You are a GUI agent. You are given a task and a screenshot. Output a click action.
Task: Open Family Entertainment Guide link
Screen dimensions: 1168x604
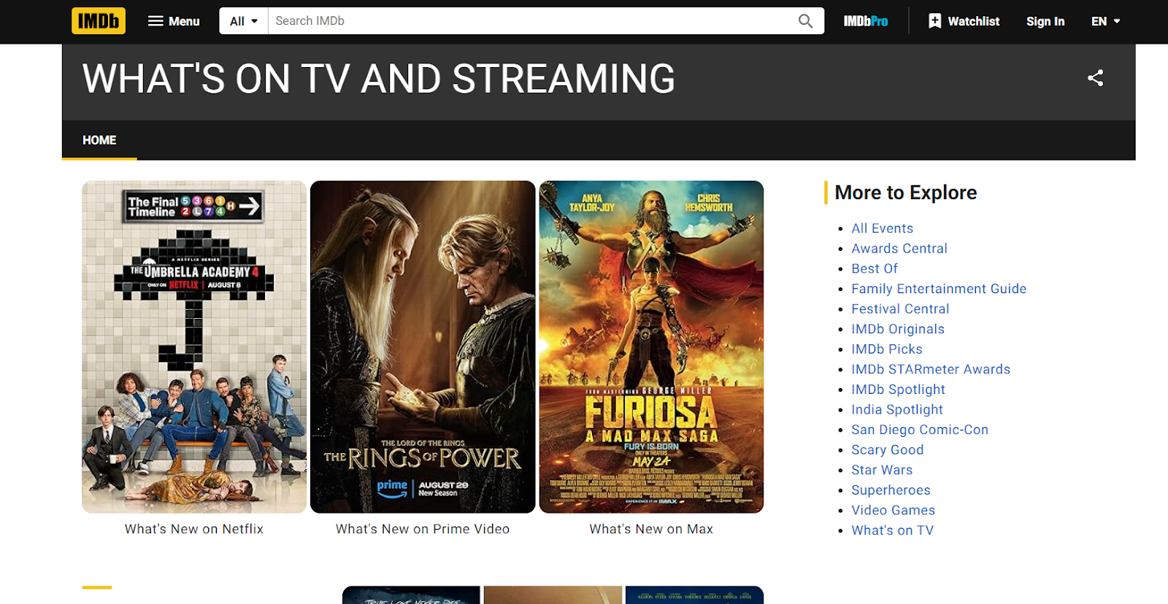pos(939,289)
